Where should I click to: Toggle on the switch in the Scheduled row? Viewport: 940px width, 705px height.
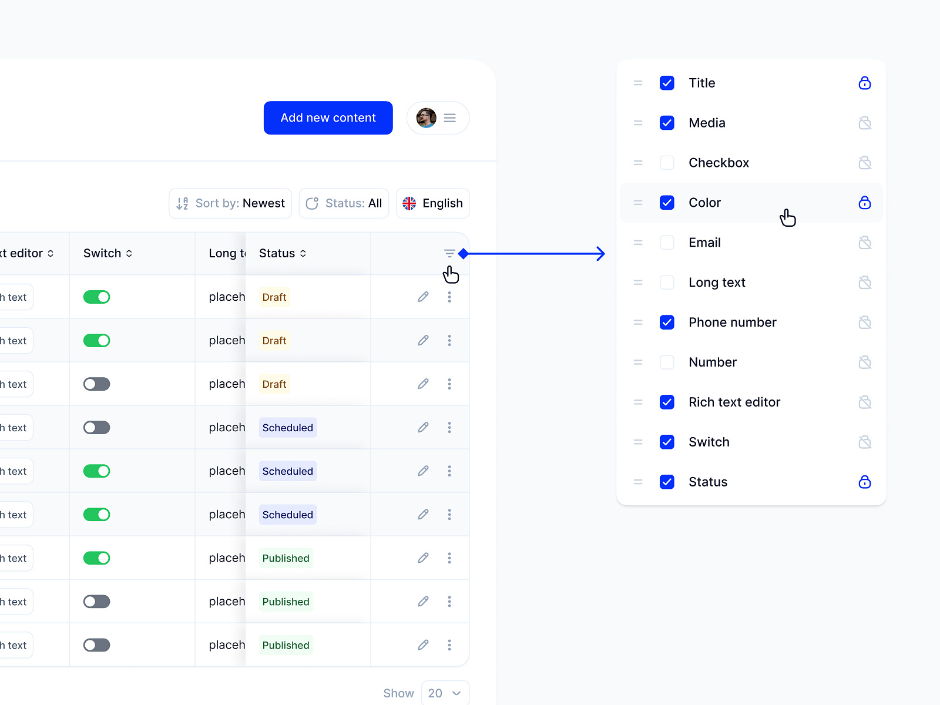pyautogui.click(x=96, y=427)
